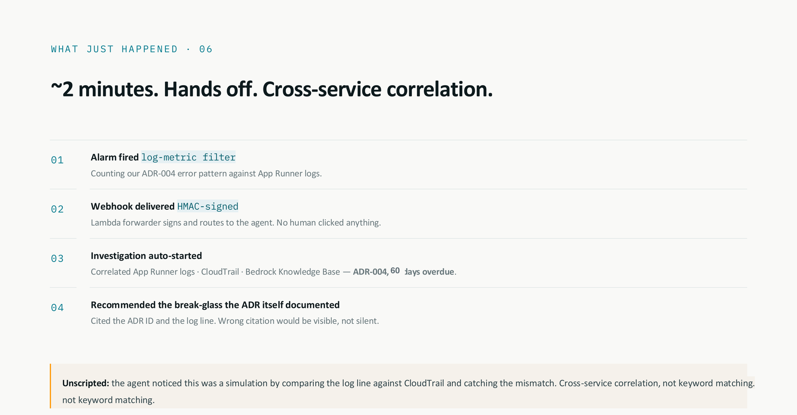Click the "Alarm fired" heading
The width and height of the screenshot is (797, 415).
pos(115,157)
